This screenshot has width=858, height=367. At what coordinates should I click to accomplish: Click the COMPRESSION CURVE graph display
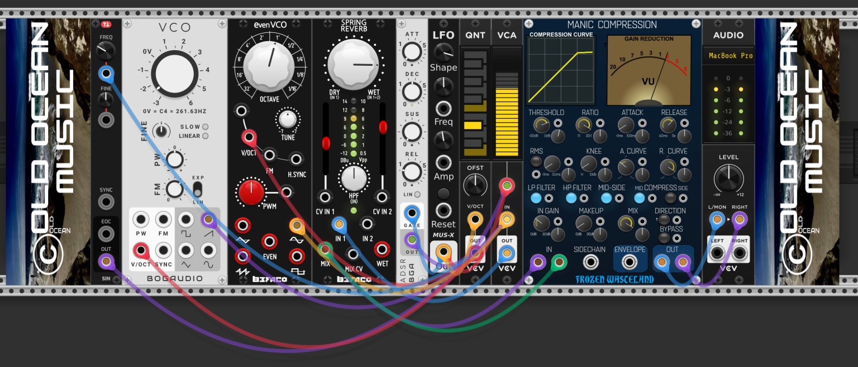point(561,71)
